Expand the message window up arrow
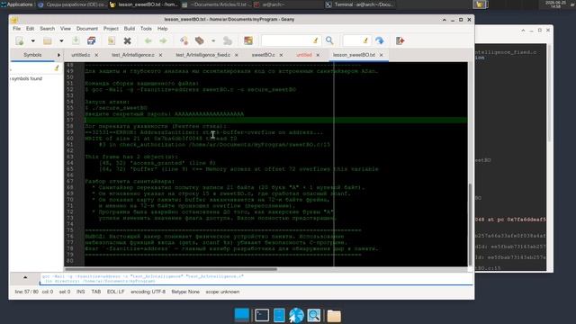 pos(25,277)
